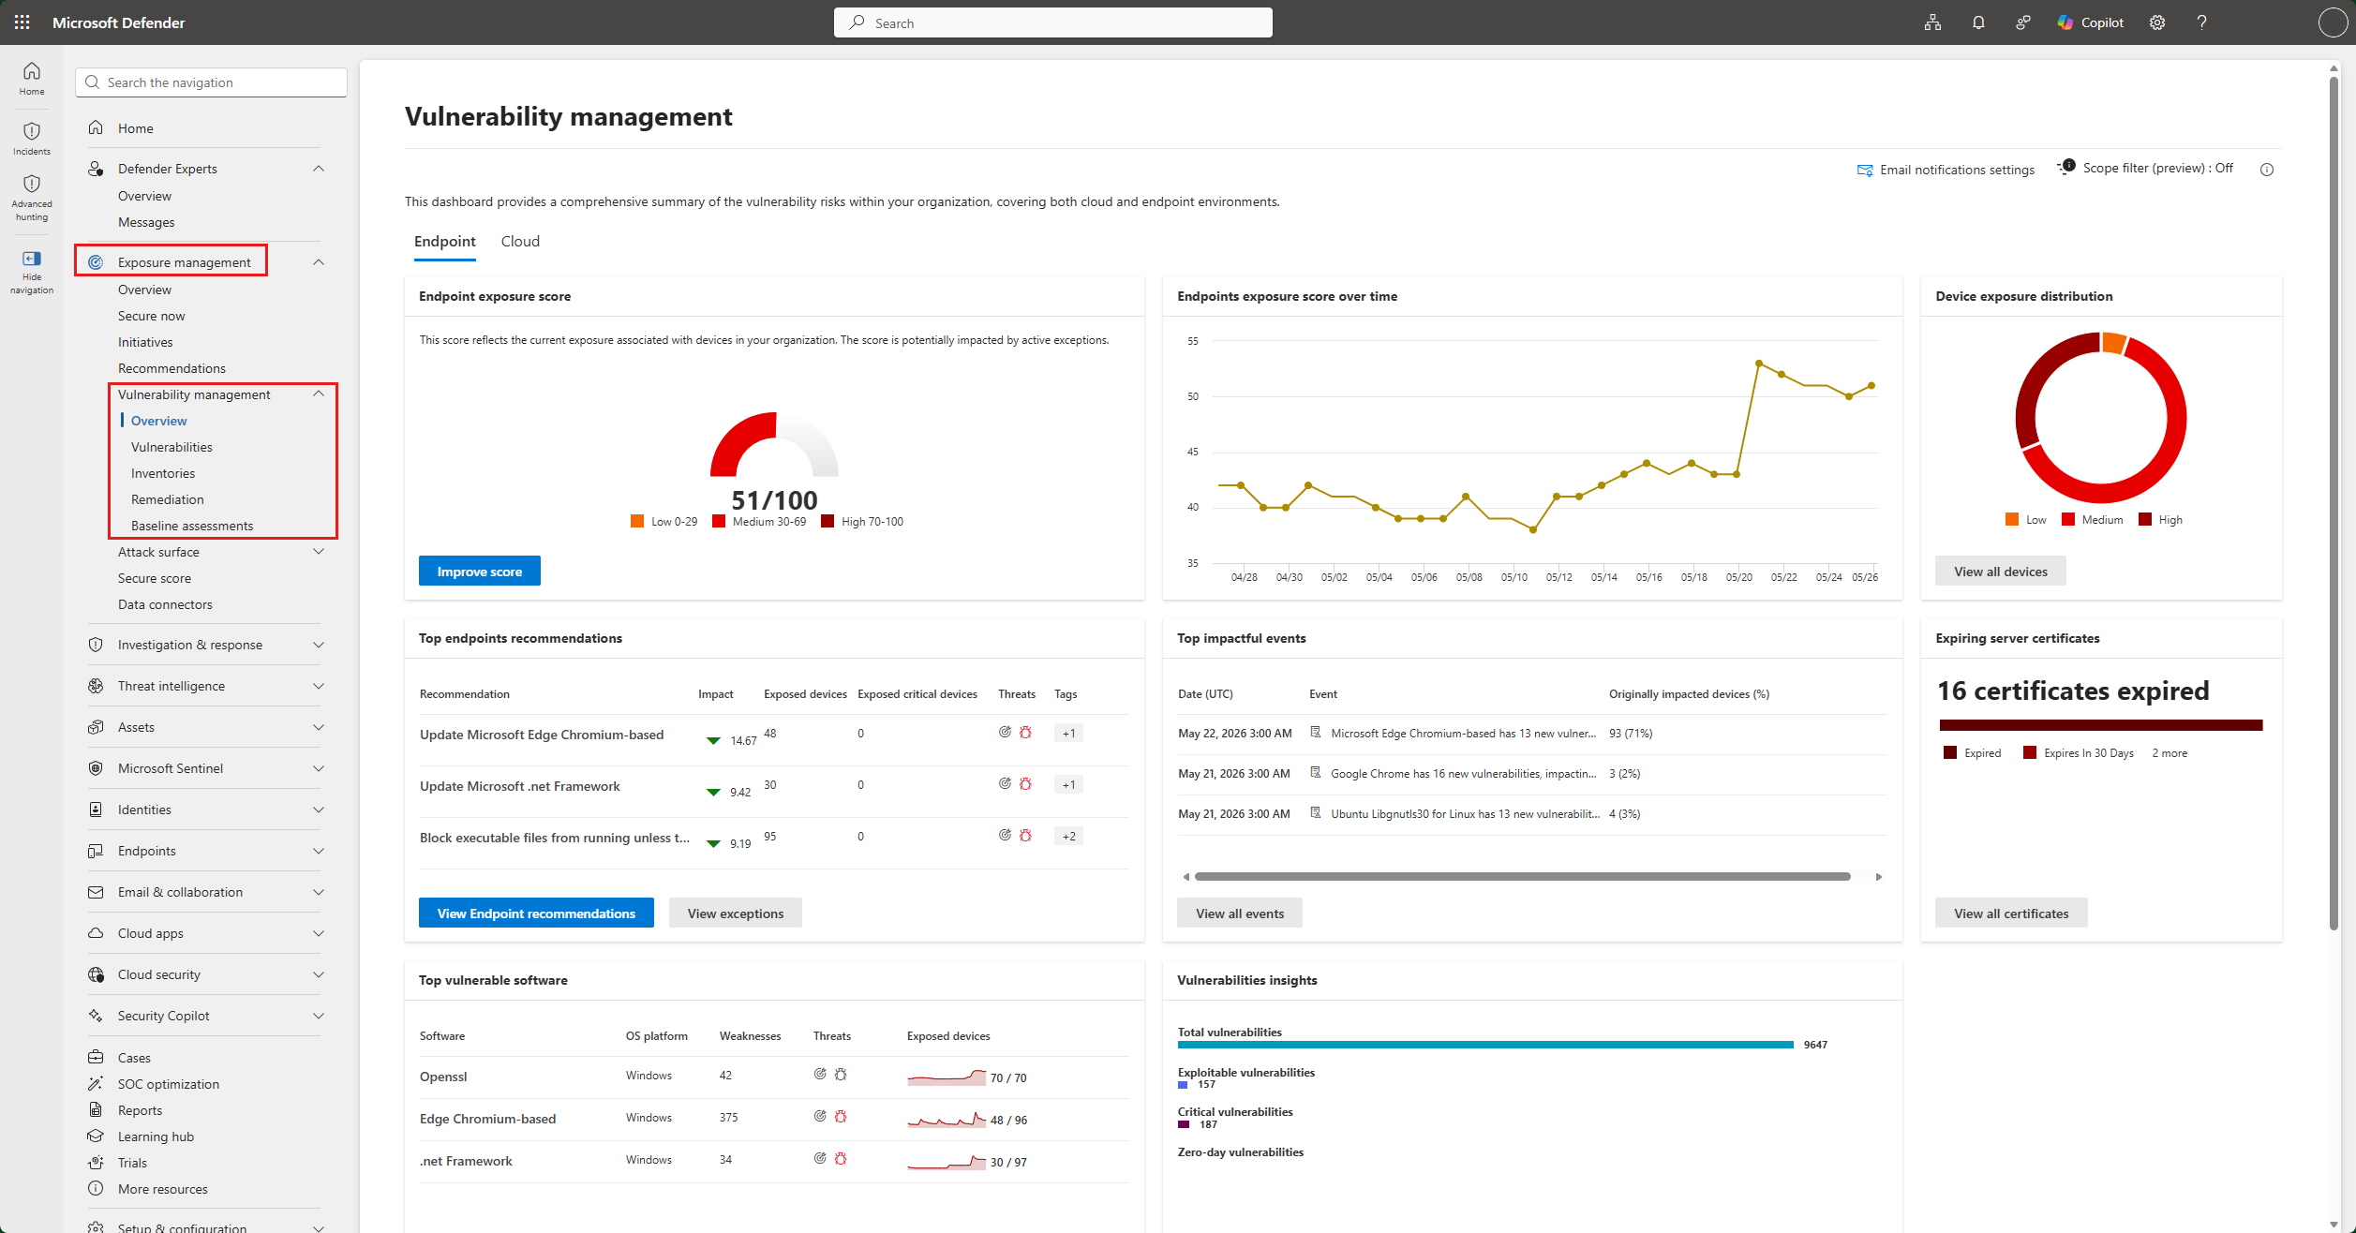Click View Endpoint recommendations button
This screenshot has height=1233, width=2356.
(x=536, y=913)
